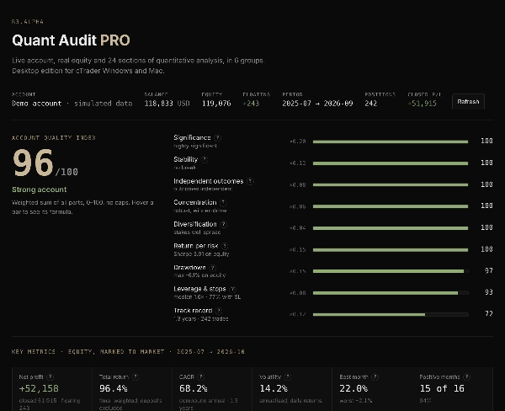Open help icon on Net profit card
Viewport: 505px width, 411px height.
[x=50, y=376]
